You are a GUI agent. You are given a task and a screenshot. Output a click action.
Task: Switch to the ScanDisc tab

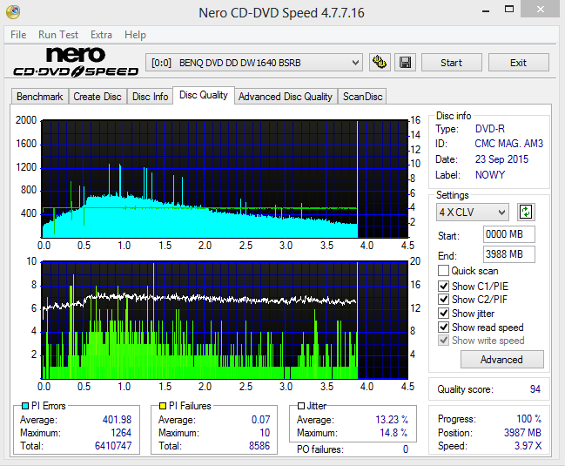coord(362,97)
